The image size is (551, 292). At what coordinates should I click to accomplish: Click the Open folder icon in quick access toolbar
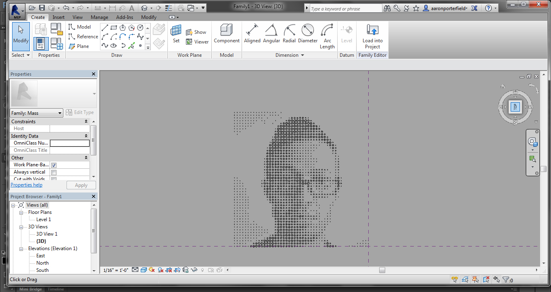pos(32,8)
